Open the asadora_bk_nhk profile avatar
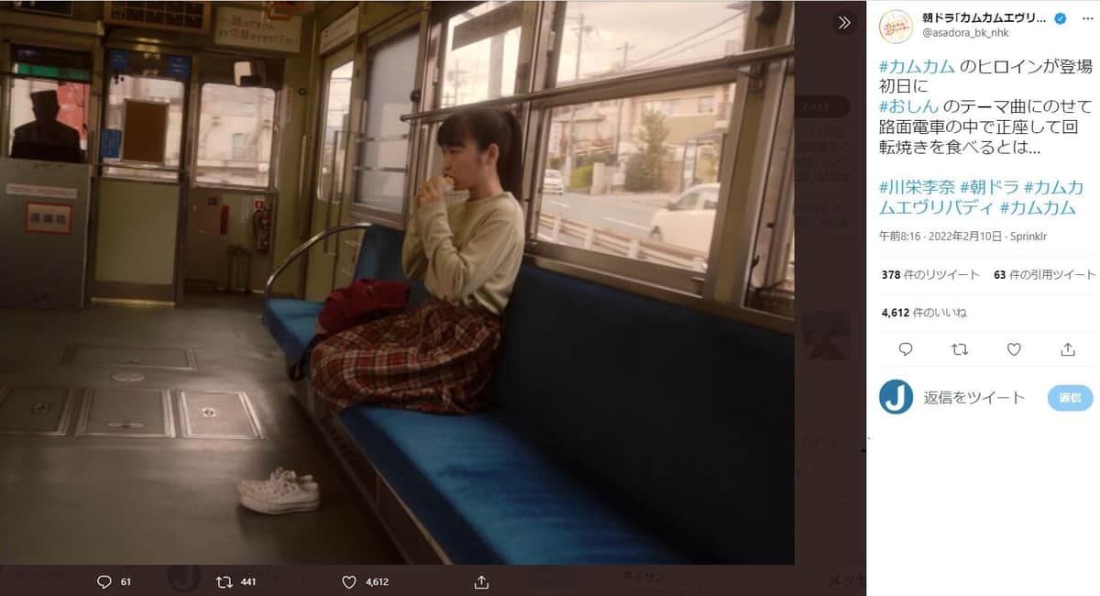The height and width of the screenshot is (596, 1100). pyautogui.click(x=896, y=26)
